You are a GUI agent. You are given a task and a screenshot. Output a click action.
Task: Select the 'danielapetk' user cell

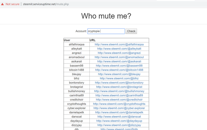click(77, 112)
